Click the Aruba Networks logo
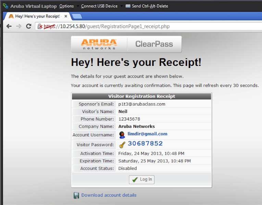 [99, 44]
